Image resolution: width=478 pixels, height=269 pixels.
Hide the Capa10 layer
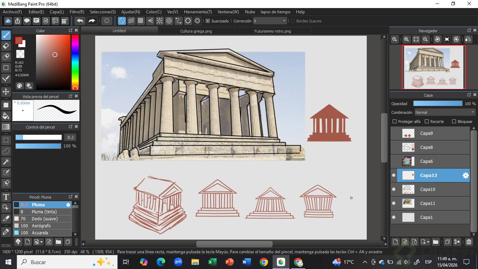[394, 189]
